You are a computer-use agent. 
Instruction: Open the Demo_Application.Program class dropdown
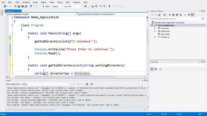pyautogui.click(x=41, y=14)
